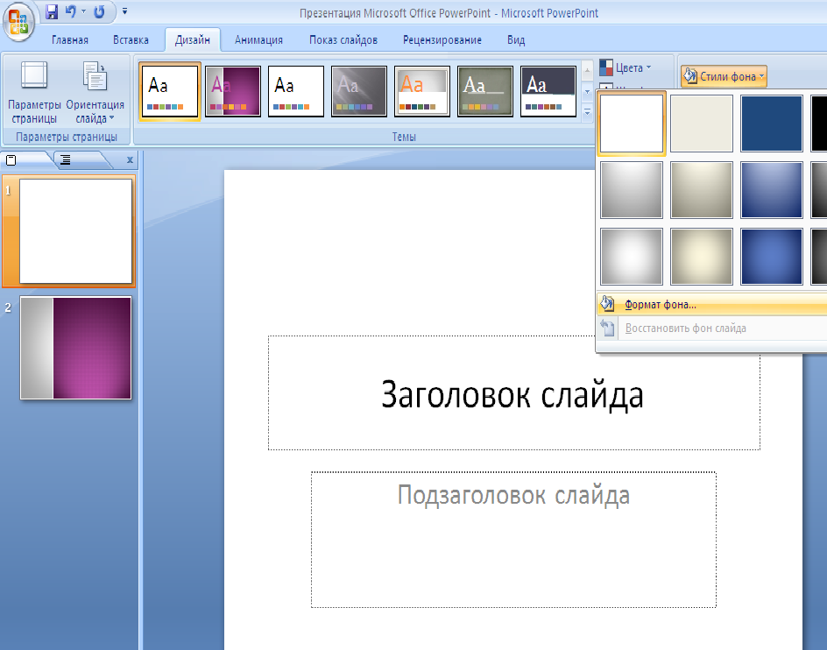Select slide 1 thumbnail
Screen dimensions: 827x650
click(x=75, y=231)
